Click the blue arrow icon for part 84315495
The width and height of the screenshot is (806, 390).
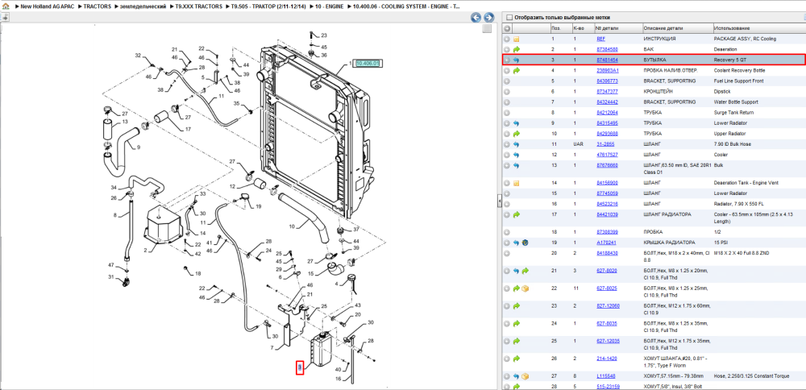click(517, 123)
